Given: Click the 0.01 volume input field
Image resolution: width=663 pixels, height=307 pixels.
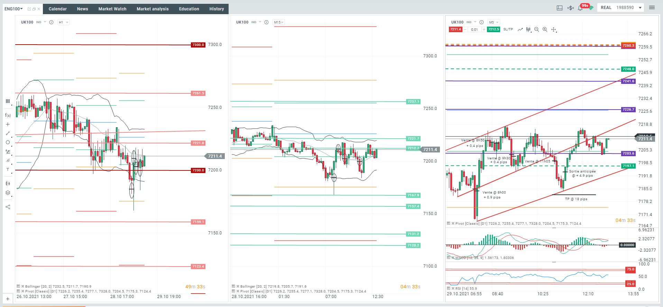Looking at the screenshot, I should (475, 30).
